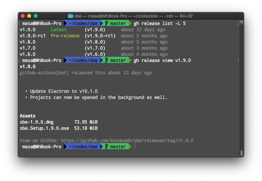Screen dimensions: 262x181
Task: Click the folder icon in the title bar
Action: coord(71,16)
